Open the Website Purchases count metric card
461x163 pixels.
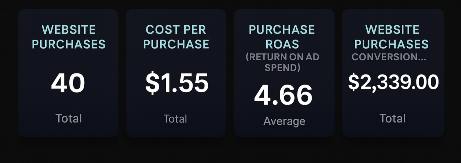[68, 73]
